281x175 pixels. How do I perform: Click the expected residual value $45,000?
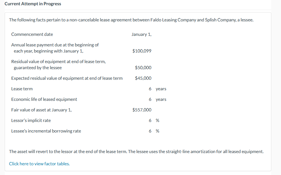point(143,78)
